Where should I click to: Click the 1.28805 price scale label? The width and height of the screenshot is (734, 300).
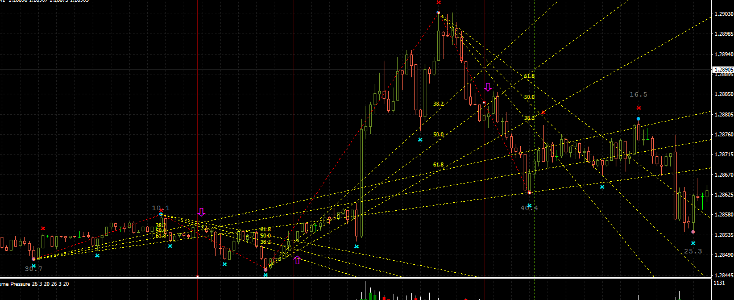click(x=723, y=114)
